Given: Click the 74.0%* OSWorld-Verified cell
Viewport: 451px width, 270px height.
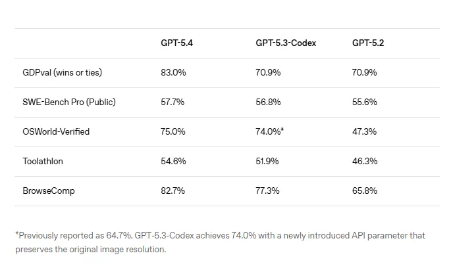Looking at the screenshot, I should (269, 131).
